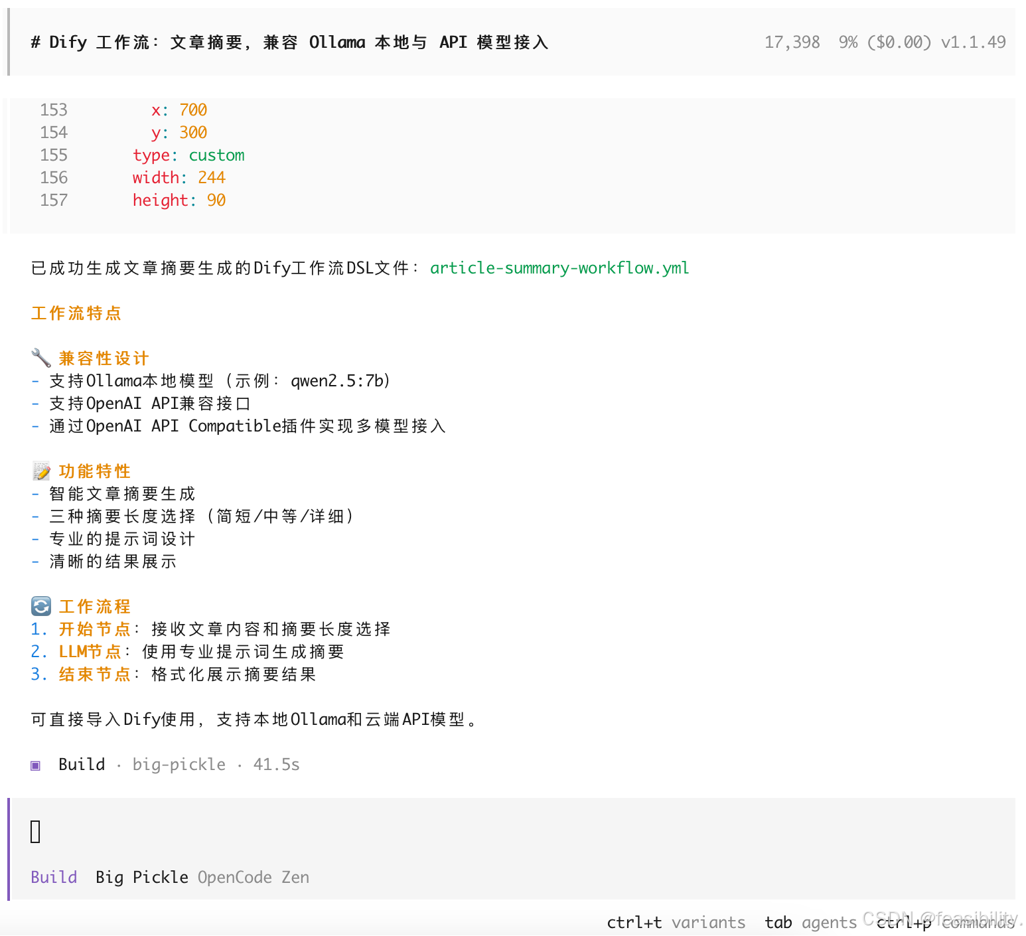Click code line 157 height: 90
Screen dimensions: 1026x936
click(179, 200)
